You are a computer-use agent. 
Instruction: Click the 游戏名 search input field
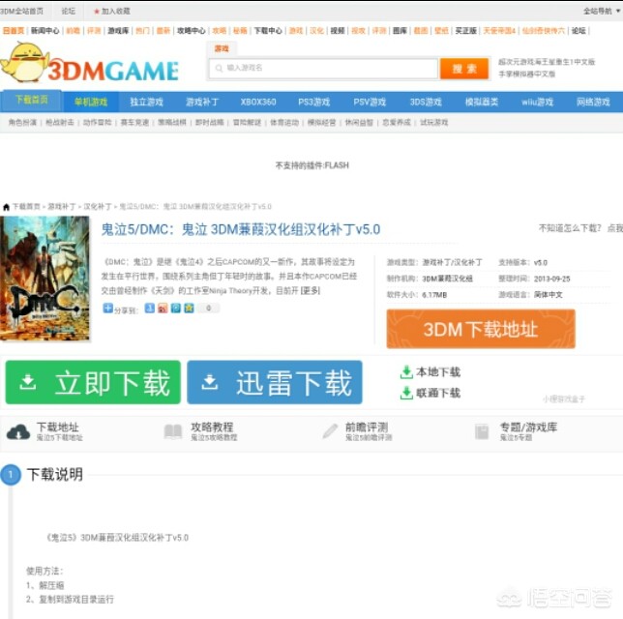click(x=323, y=69)
